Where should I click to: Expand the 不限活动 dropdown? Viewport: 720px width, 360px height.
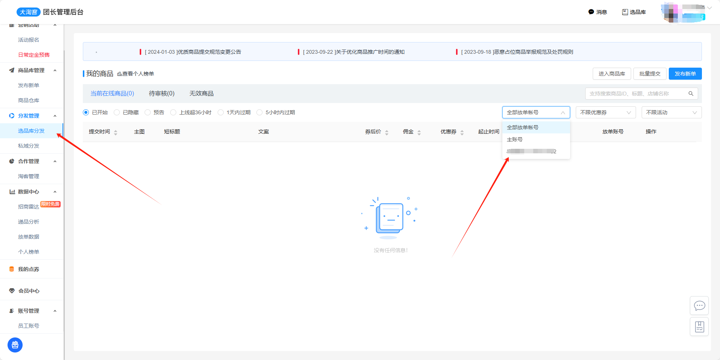671,112
